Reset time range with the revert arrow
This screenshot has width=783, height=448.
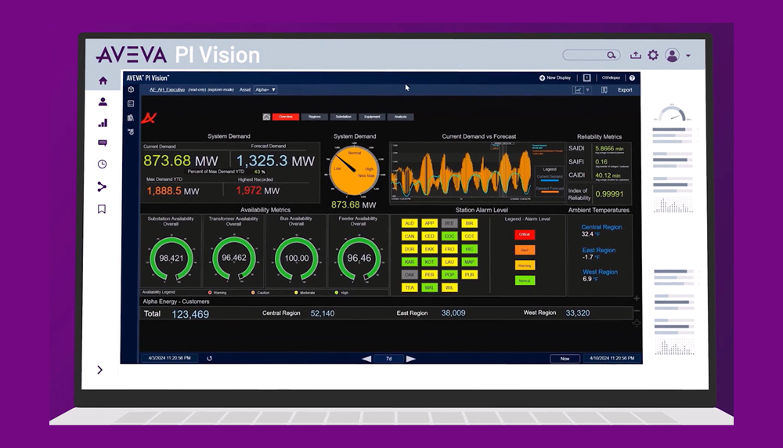tap(209, 359)
